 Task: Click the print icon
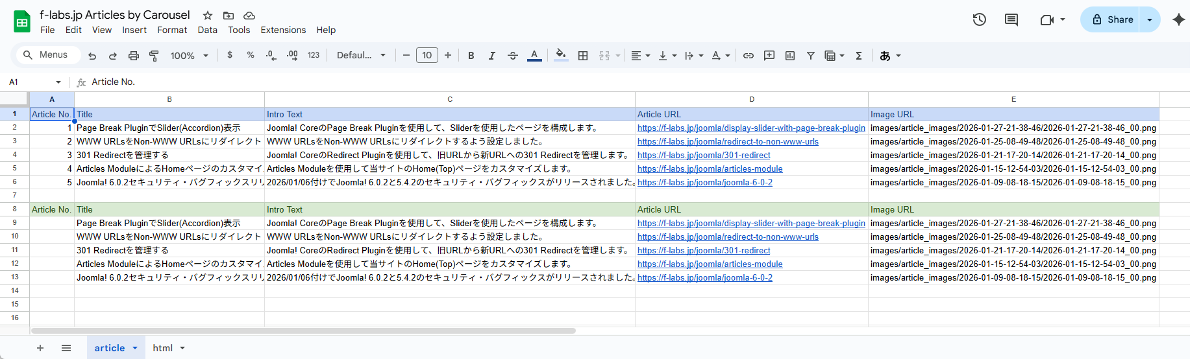coord(134,56)
